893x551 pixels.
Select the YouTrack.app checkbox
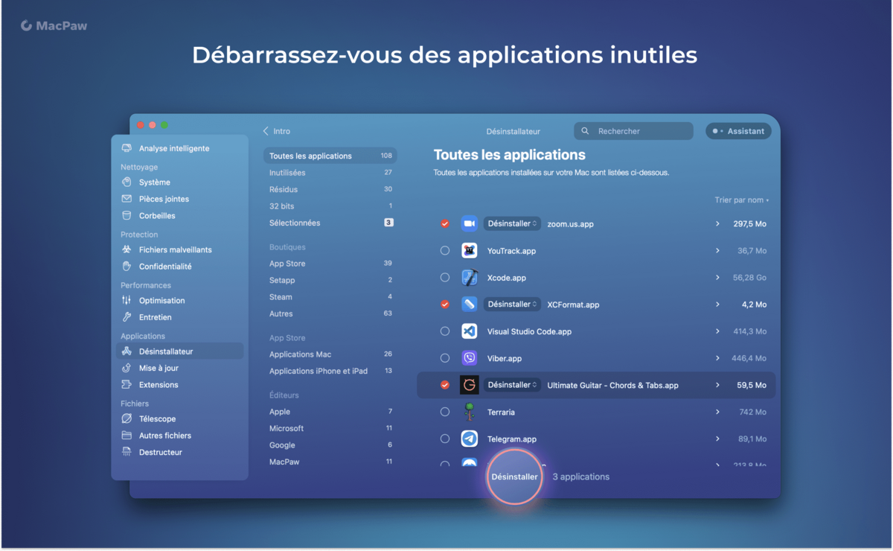pyautogui.click(x=445, y=251)
